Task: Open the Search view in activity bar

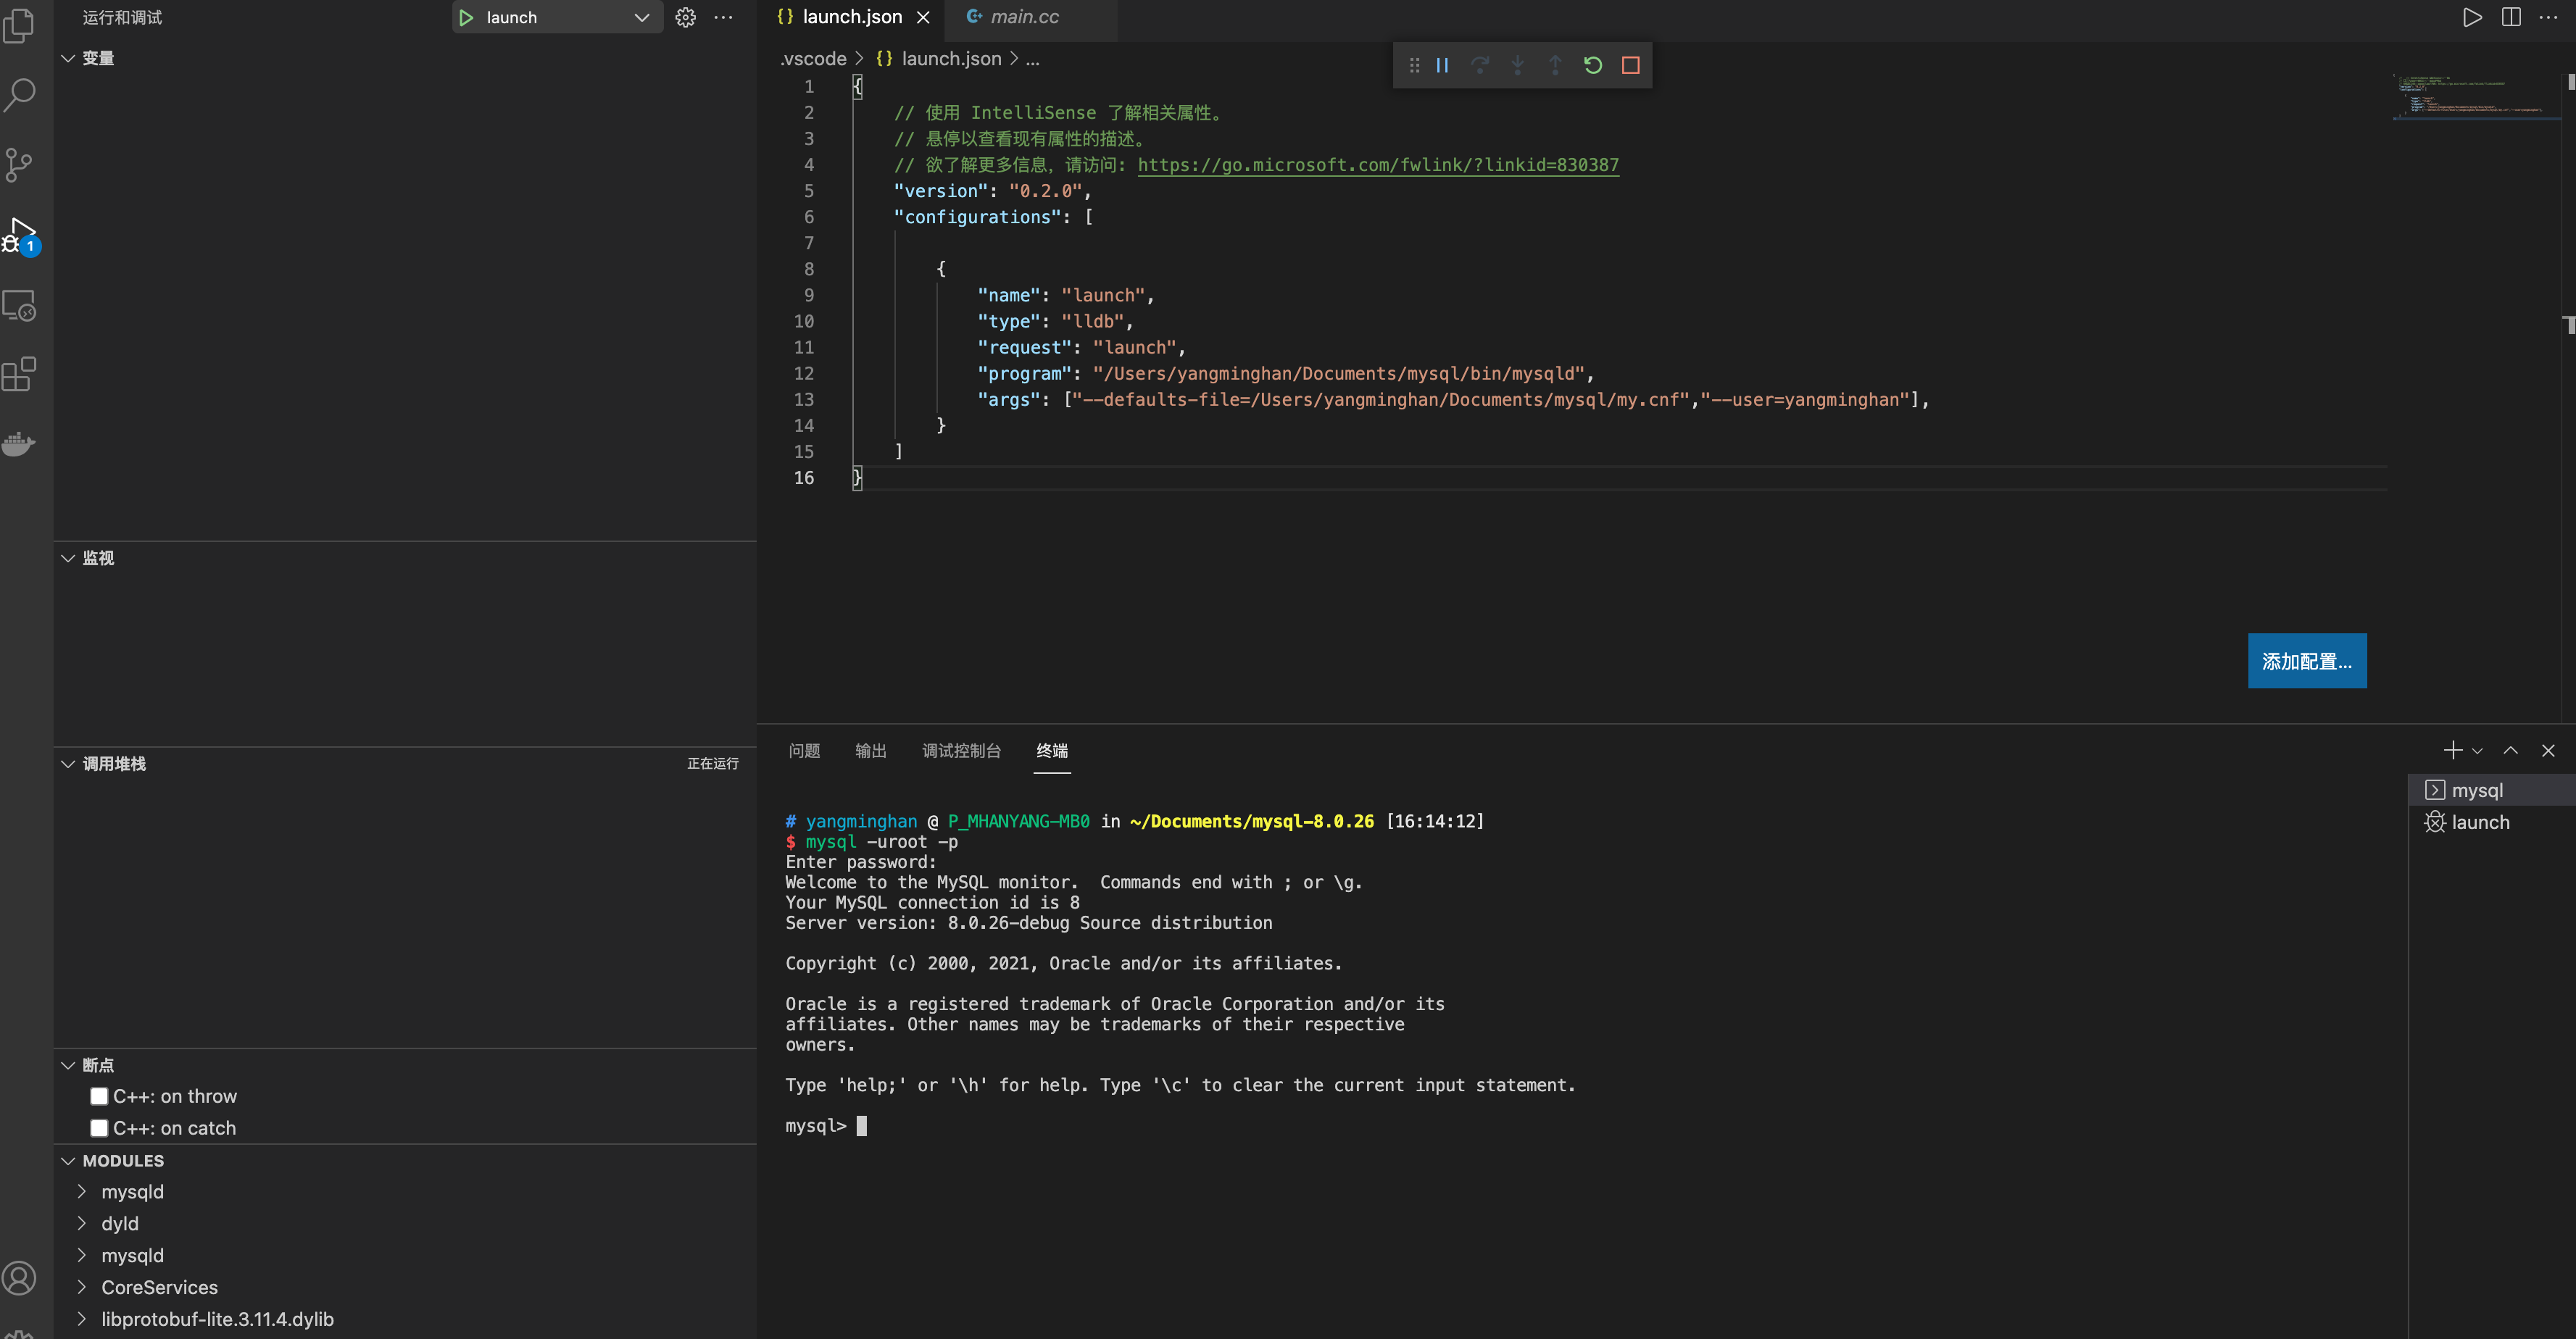Action: (20, 95)
